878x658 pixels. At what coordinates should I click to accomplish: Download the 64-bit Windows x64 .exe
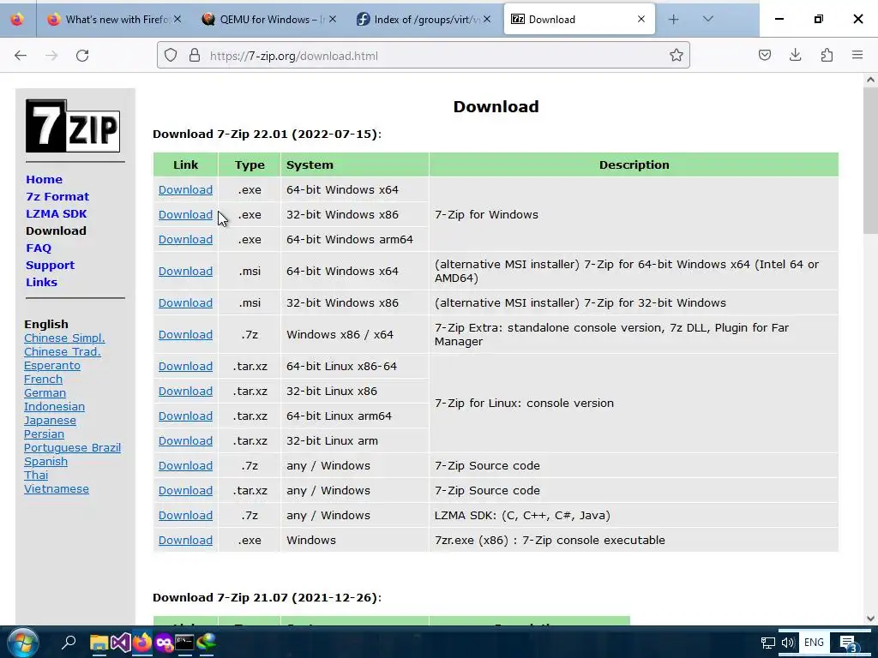185,189
